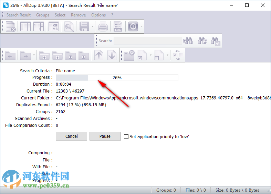Click the folder undo back-arrow icon
Image resolution: width=271 pixels, height=194 pixels.
pyautogui.click(x=10, y=56)
